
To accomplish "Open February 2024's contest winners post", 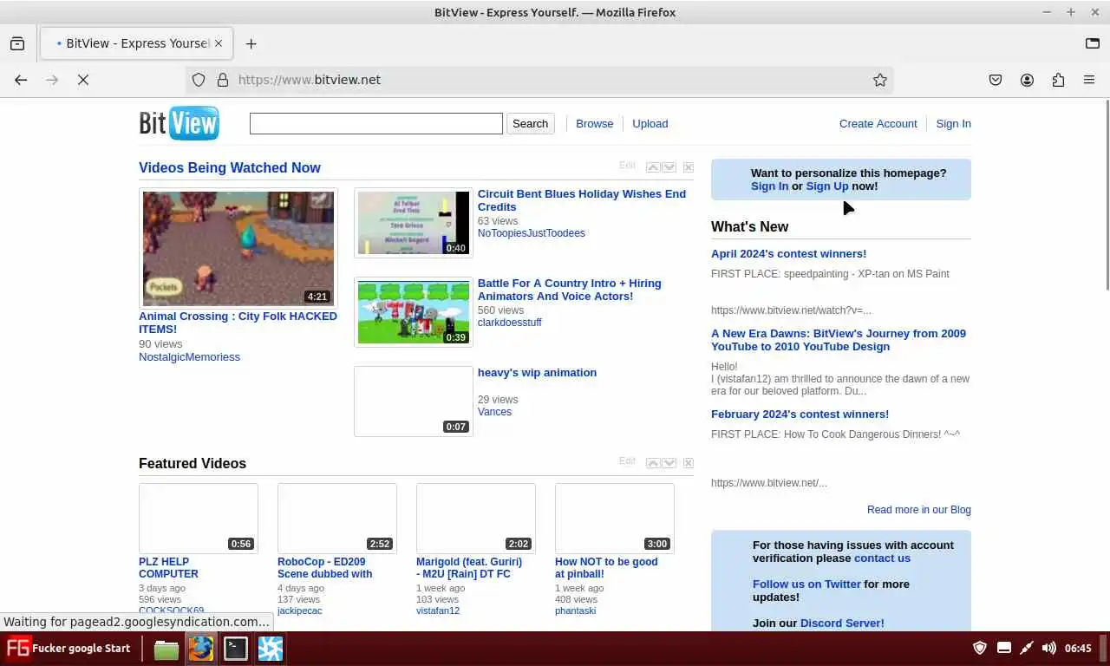I will pos(800,415).
